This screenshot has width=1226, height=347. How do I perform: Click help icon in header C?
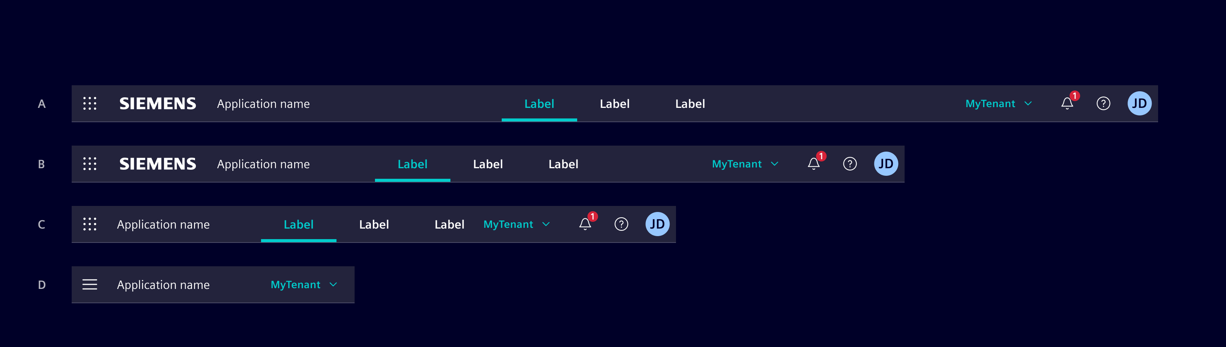621,224
